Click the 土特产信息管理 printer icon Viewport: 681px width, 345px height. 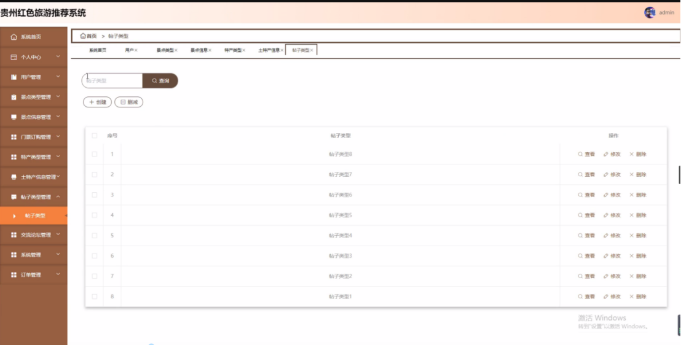(x=14, y=177)
